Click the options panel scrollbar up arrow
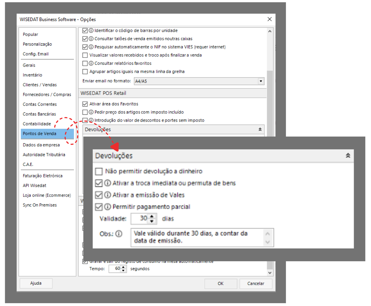The height and width of the screenshot is (306, 371). pos(270,31)
